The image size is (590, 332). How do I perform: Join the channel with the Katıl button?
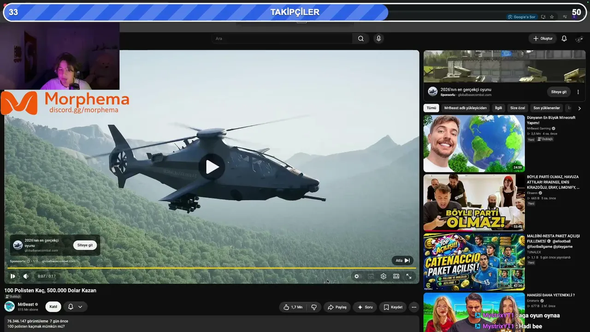[53, 307]
